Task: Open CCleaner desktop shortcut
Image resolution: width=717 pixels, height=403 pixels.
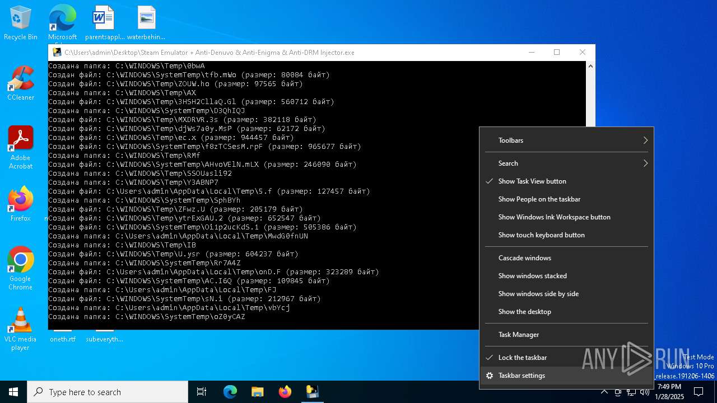Action: coord(20,83)
